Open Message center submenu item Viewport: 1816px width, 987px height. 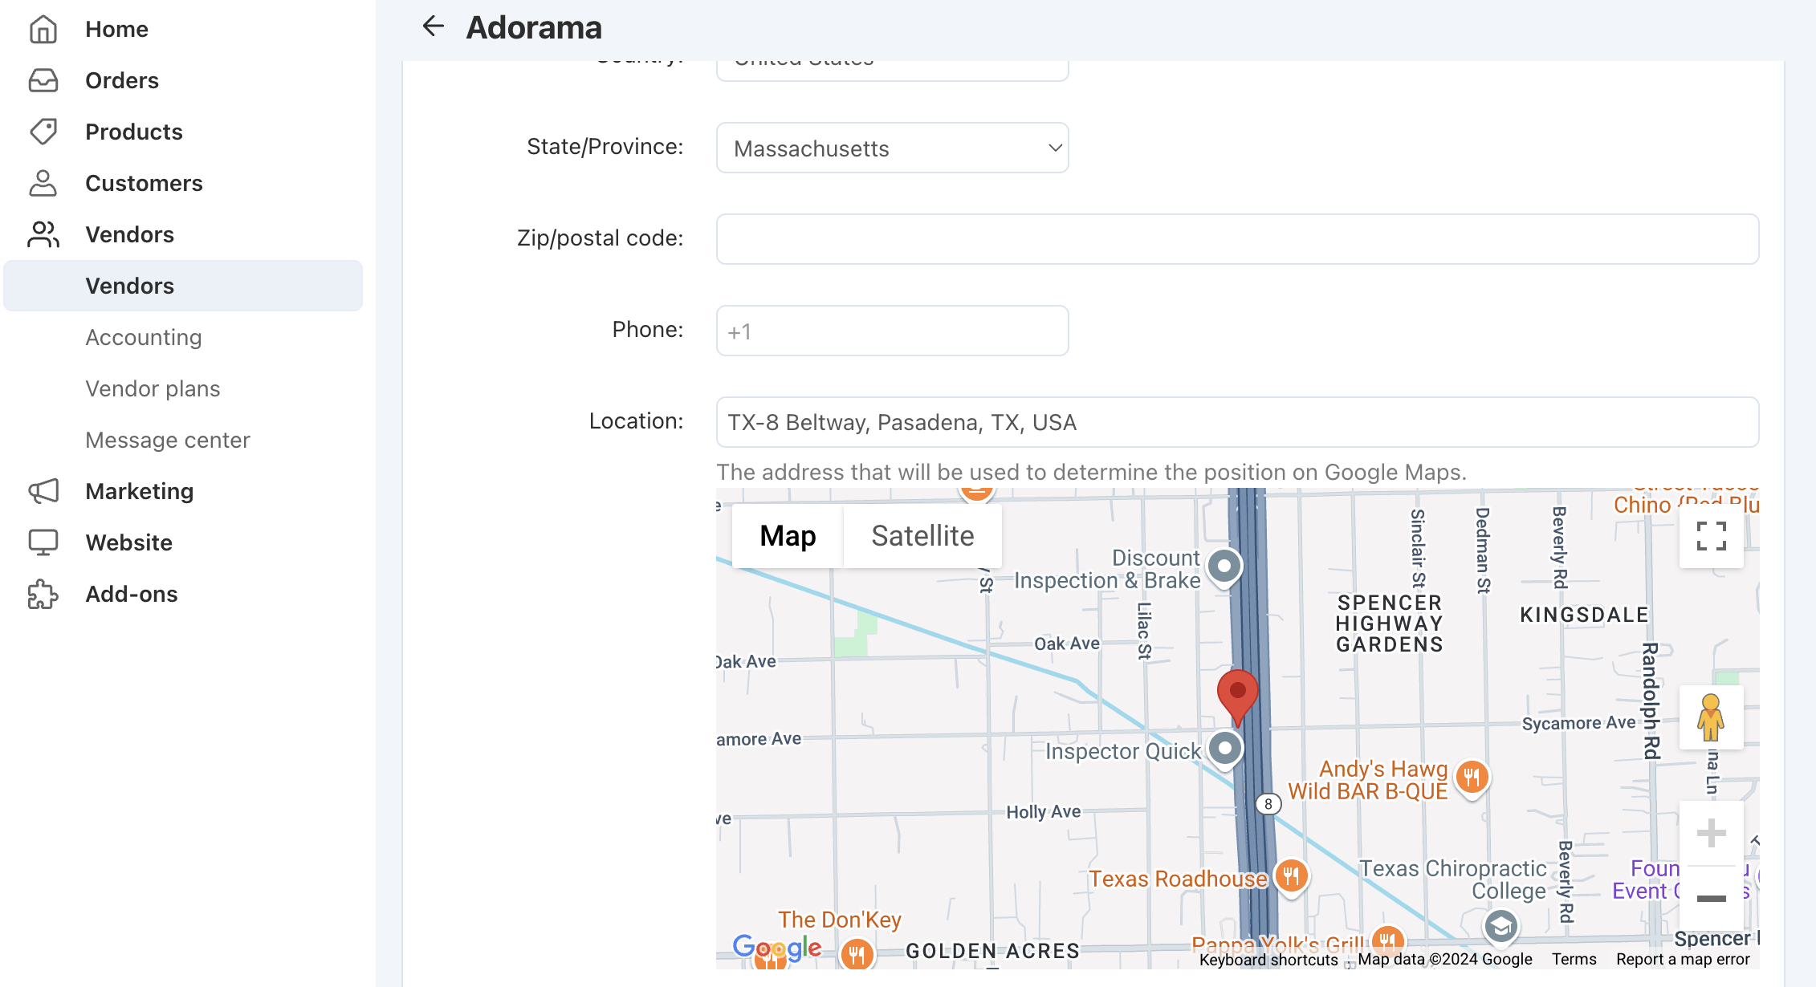(x=168, y=441)
